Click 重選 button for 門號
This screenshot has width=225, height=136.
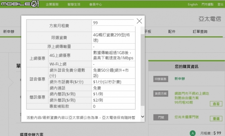coord(216,118)
